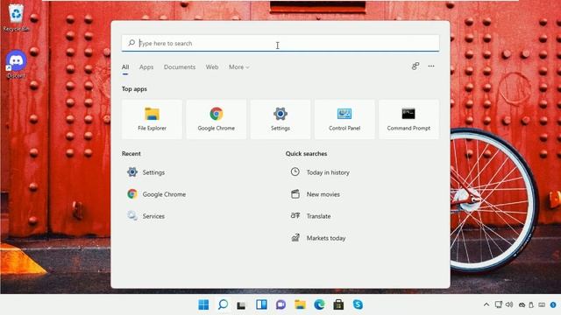The image size is (561, 315).
Task: Click the USB device tray icon
Action: point(531,305)
